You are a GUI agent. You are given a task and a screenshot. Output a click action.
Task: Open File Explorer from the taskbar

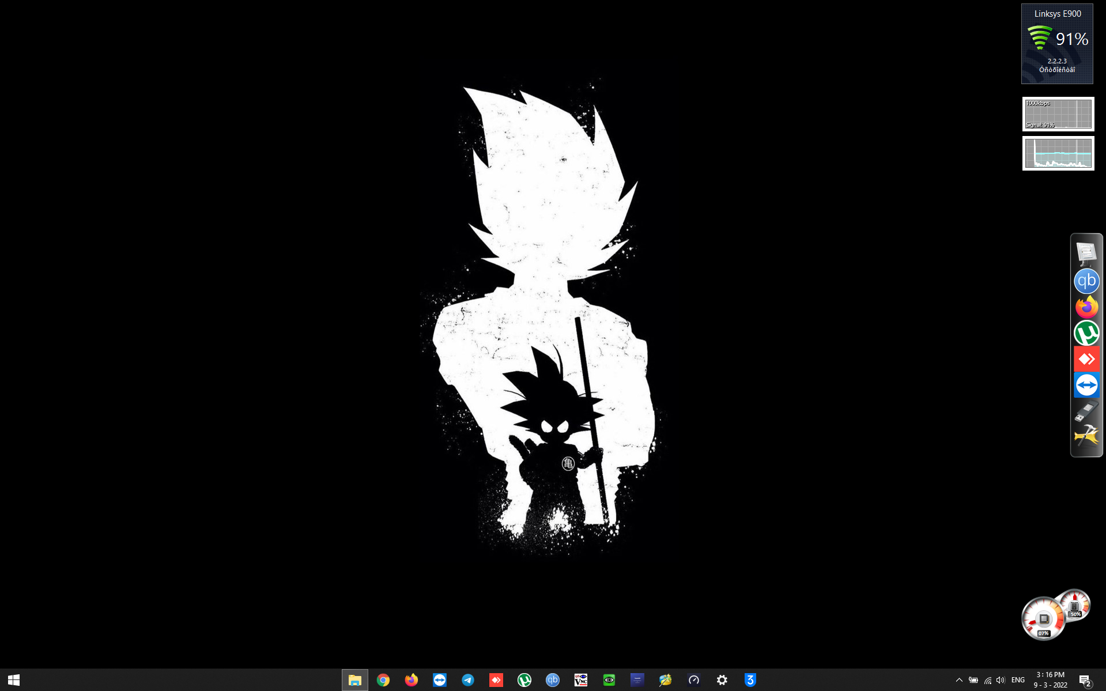354,680
